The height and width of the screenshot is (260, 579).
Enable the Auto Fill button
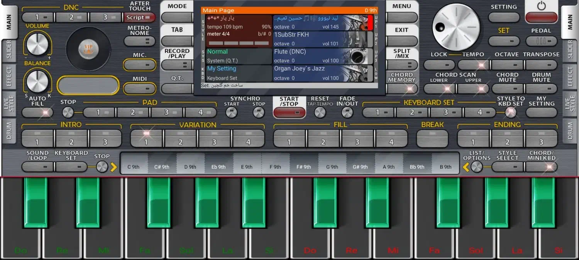click(x=37, y=112)
